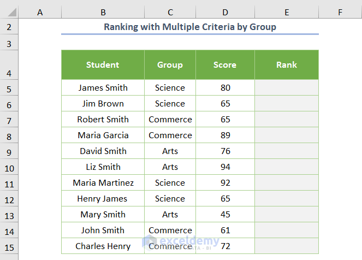Select score 45 for Mary Smith
Screen dimensions: 362x260
click(x=225, y=215)
